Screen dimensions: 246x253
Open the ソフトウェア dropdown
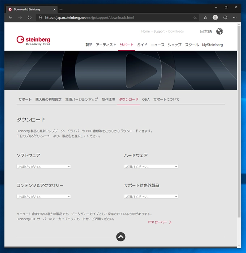(44, 166)
